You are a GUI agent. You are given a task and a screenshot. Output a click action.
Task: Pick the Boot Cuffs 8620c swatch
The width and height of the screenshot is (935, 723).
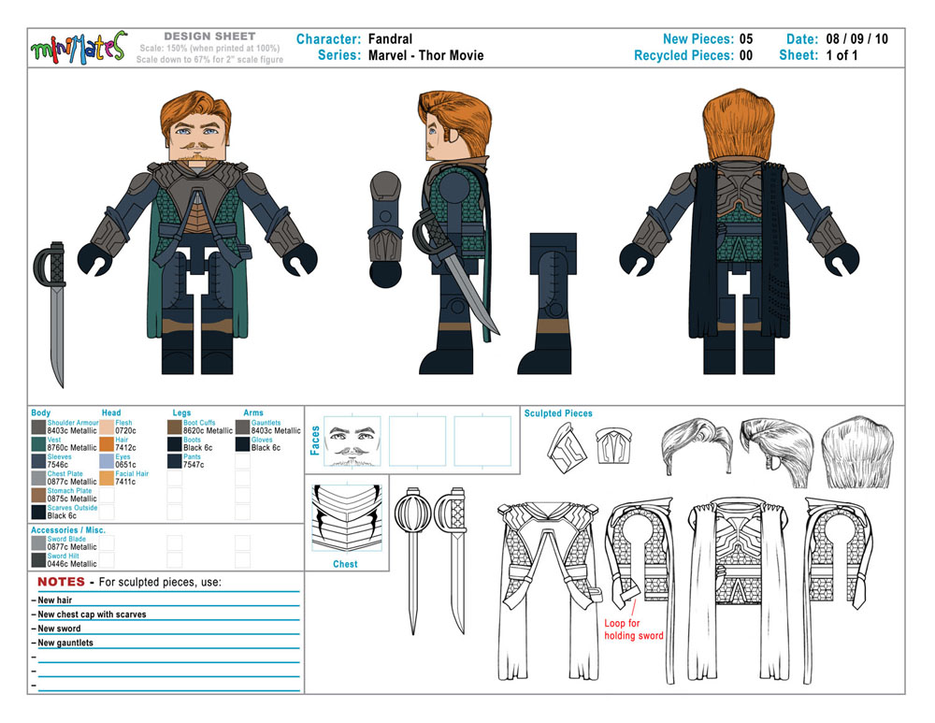point(175,427)
